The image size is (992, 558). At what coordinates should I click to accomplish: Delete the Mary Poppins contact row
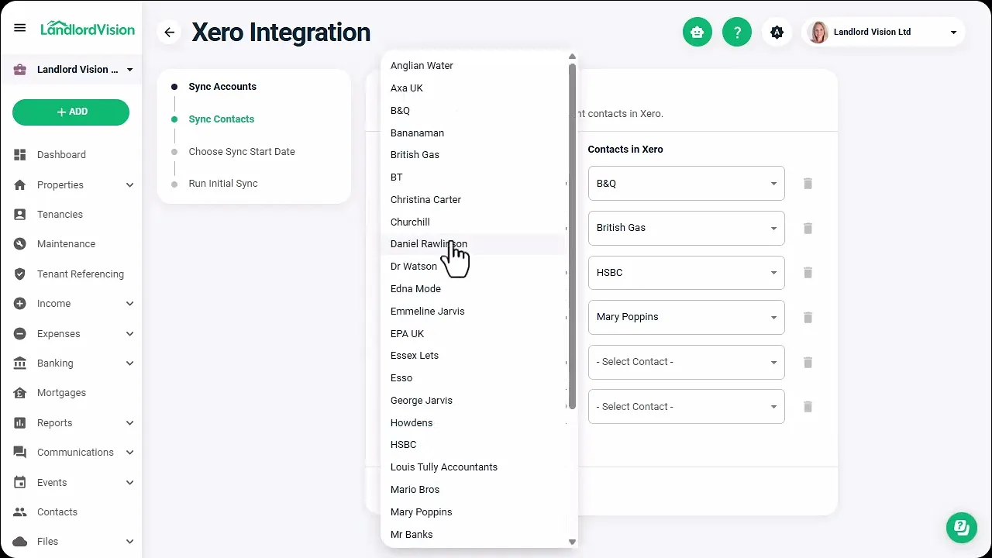coord(808,317)
